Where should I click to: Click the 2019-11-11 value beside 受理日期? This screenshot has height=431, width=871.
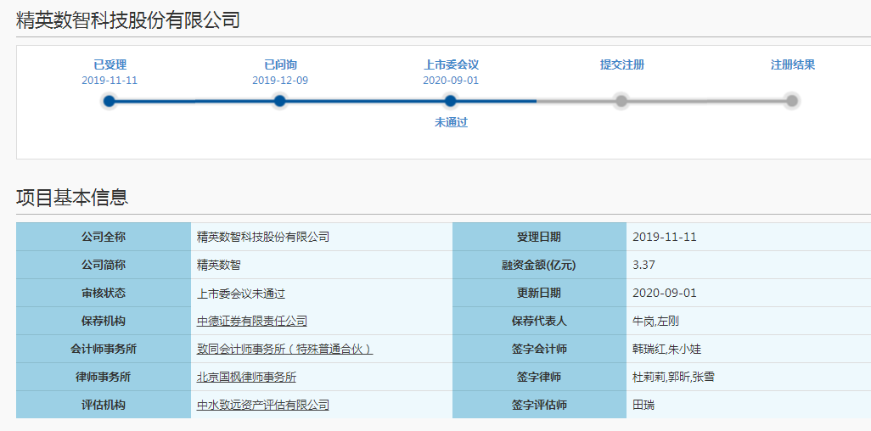coord(665,238)
